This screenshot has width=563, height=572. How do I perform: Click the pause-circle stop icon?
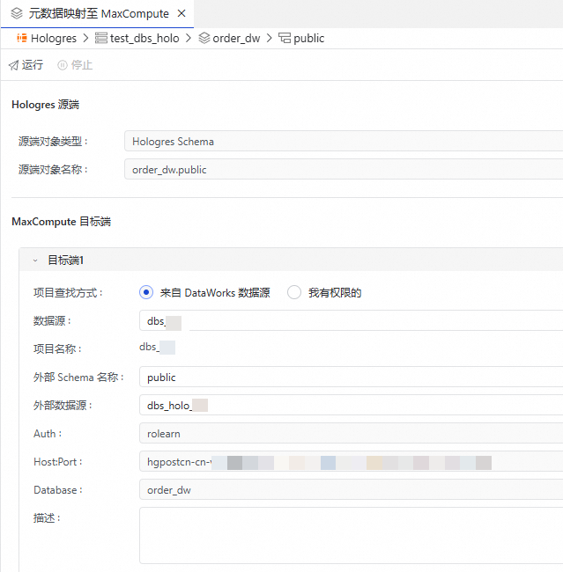tap(63, 65)
